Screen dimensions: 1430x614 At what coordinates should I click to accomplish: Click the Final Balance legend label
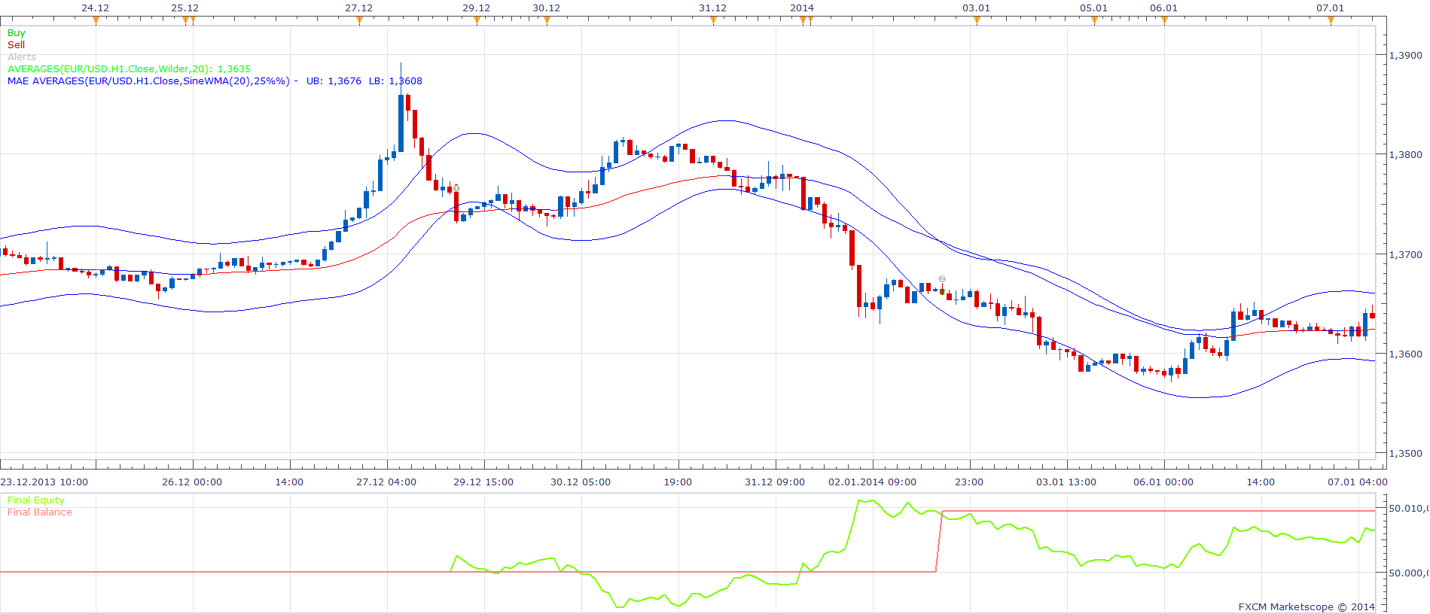[x=39, y=512]
